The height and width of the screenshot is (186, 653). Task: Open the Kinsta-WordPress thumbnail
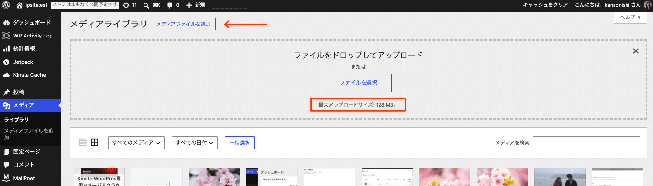click(99, 177)
